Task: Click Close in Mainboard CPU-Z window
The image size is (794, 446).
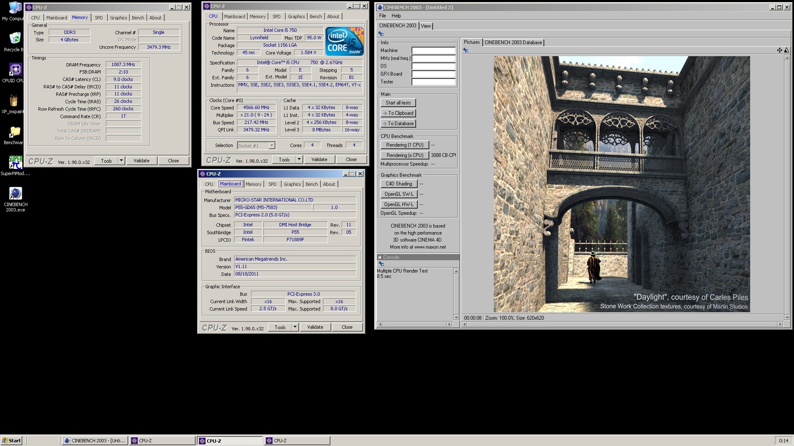Action: 347,327
